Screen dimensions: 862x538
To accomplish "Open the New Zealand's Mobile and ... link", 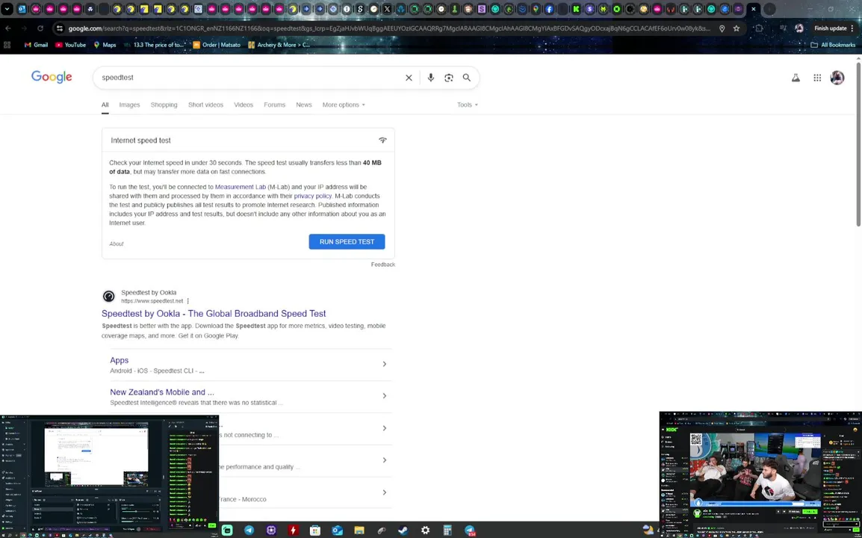I will 162,392.
